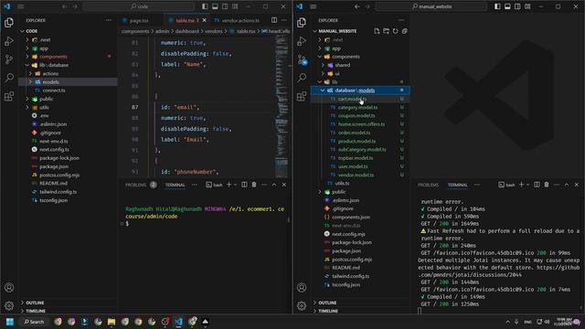Open Run and Debug in right window
The height and width of the screenshot is (329, 585).
302,41
